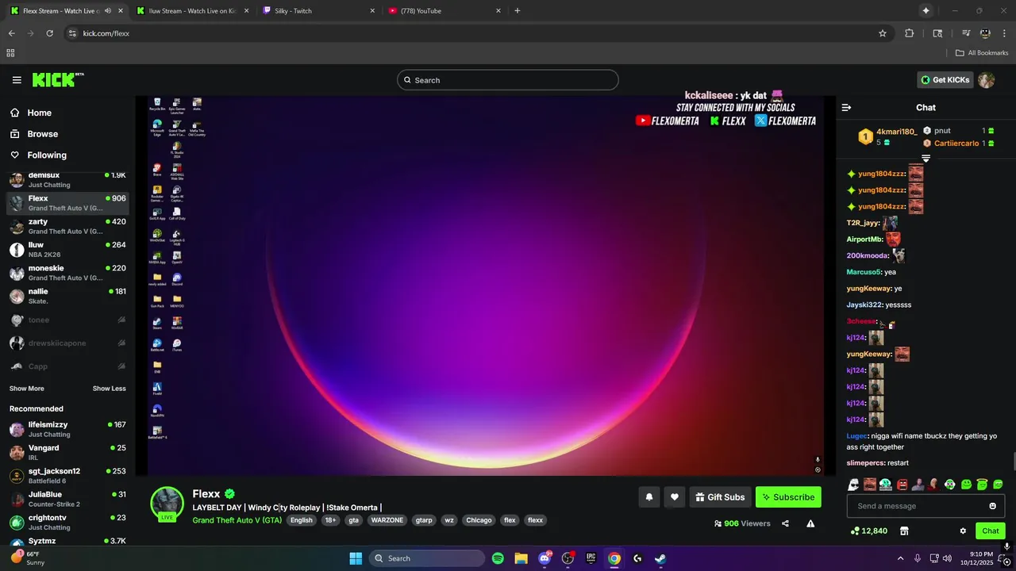Click the user profile avatar
Screen dimensions: 1016x571
tap(986, 79)
